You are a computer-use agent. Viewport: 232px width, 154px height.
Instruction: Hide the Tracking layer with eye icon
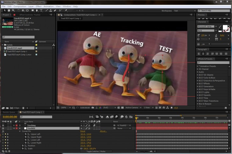click(3, 125)
